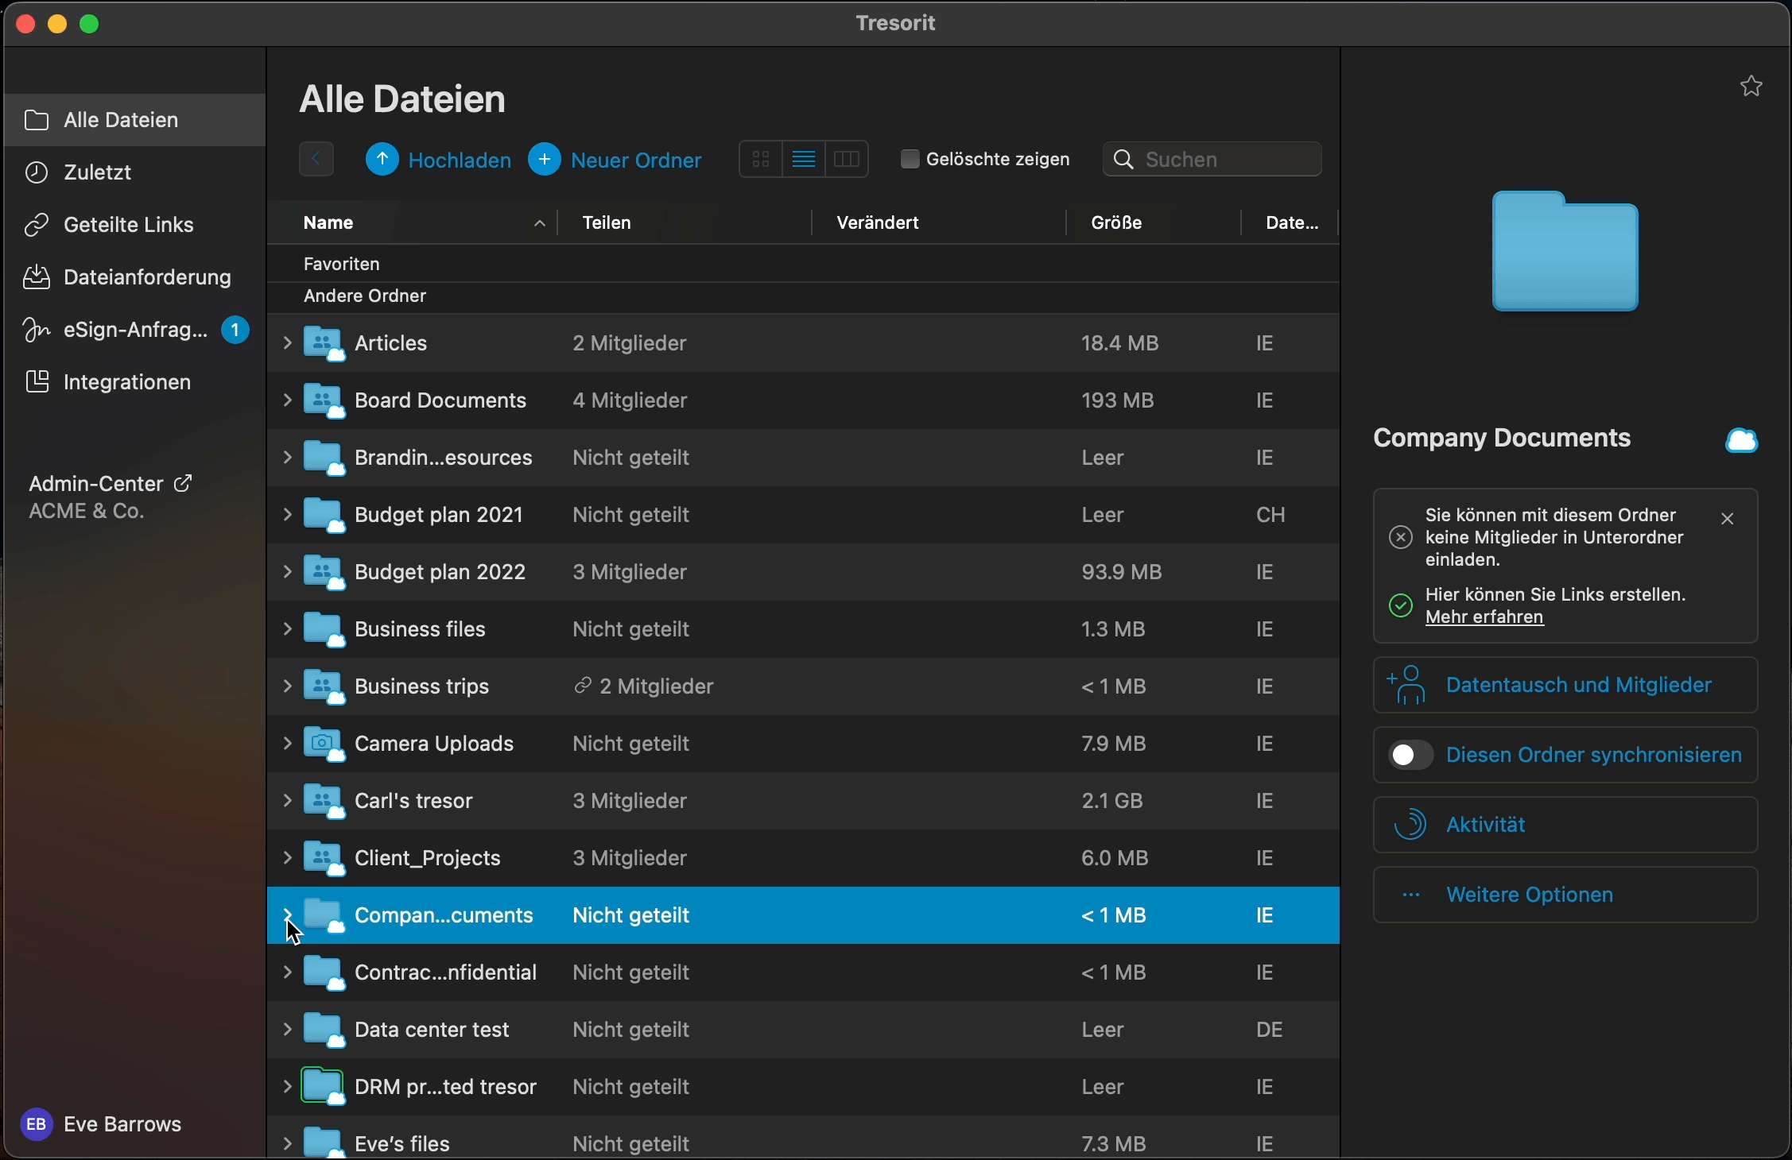Click the Budget plan 2022 folder icon
This screenshot has width=1792, height=1160.
324,572
